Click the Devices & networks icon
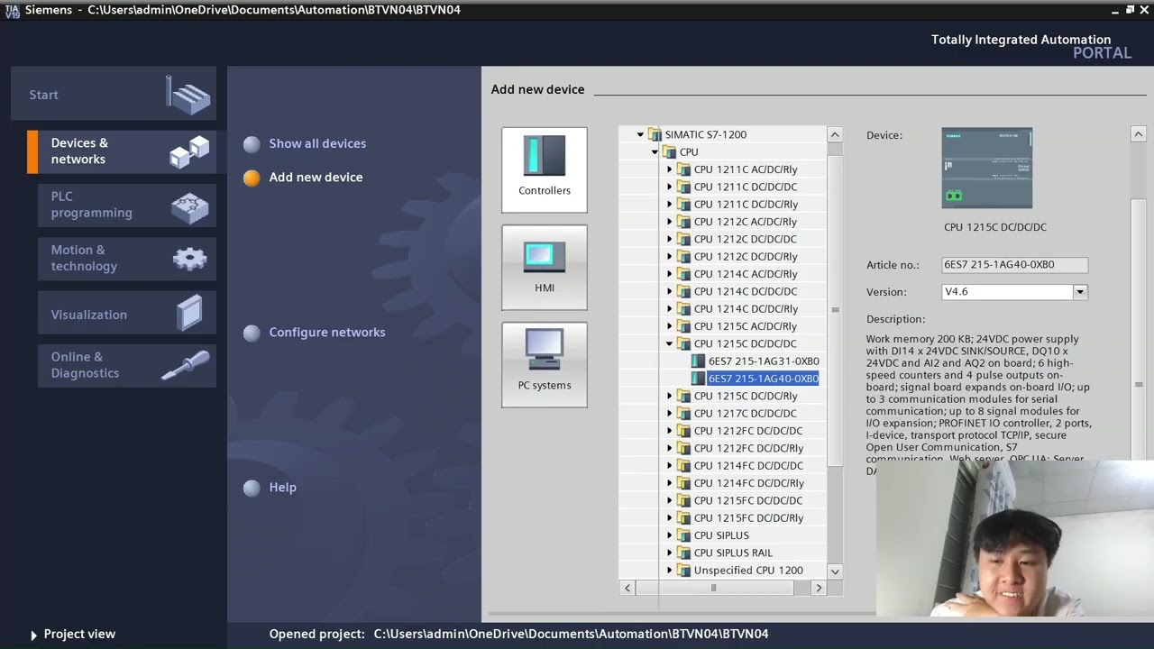1154x649 pixels. (189, 151)
